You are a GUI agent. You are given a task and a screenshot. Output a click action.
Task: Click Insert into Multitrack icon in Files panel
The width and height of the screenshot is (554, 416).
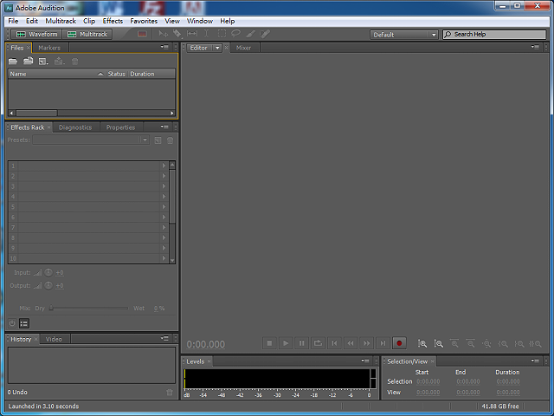pyautogui.click(x=59, y=62)
